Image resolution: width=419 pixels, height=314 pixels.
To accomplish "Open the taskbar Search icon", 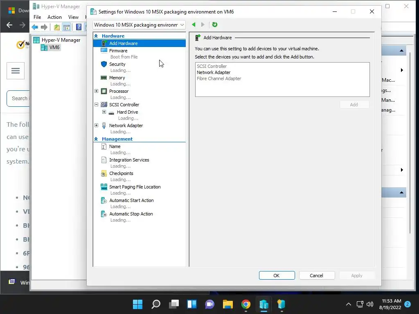I will point(156,304).
